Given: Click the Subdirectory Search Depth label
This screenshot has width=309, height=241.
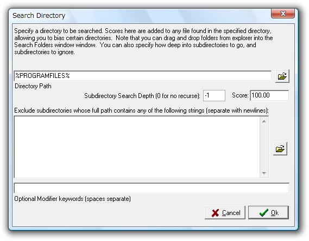Looking at the screenshot, I should (142, 96).
